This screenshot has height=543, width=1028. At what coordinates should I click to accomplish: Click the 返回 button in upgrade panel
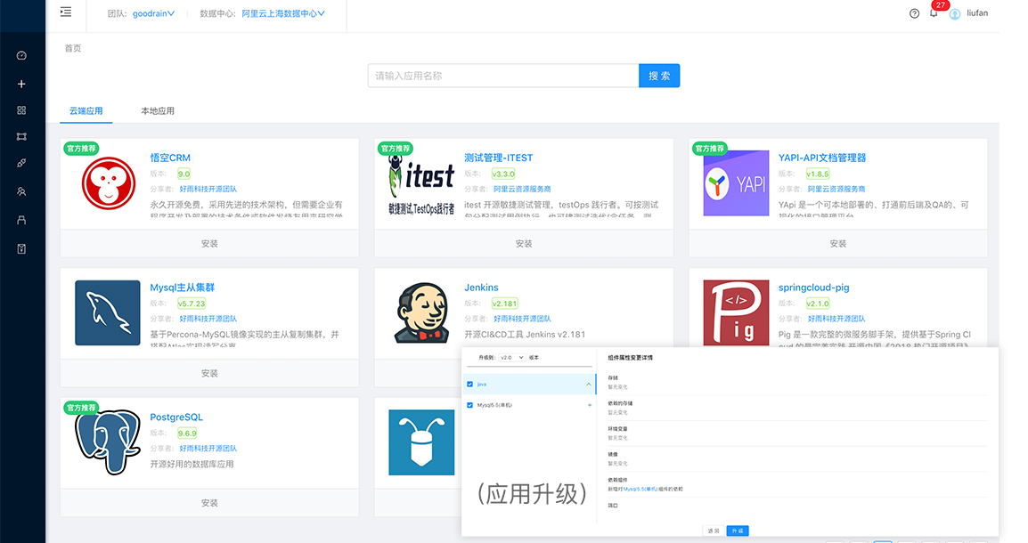point(714,531)
